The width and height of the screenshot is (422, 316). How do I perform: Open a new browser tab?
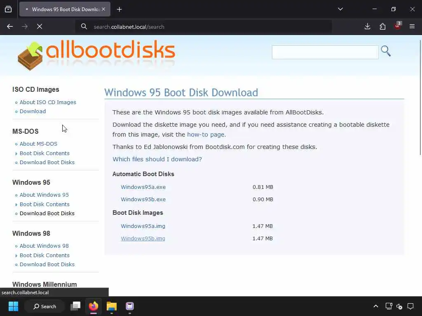(x=119, y=9)
